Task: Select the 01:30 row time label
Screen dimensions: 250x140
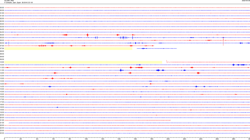Action: tap(2, 16)
